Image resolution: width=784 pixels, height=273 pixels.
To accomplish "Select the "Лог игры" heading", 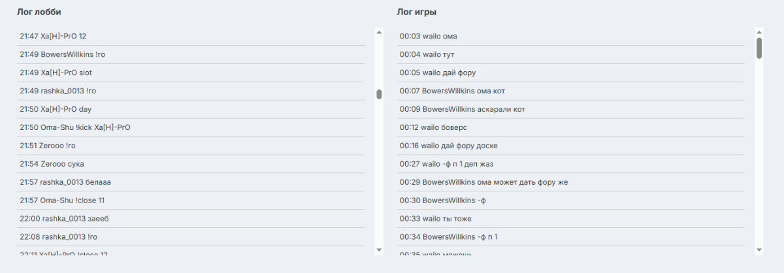I will coord(417,12).
